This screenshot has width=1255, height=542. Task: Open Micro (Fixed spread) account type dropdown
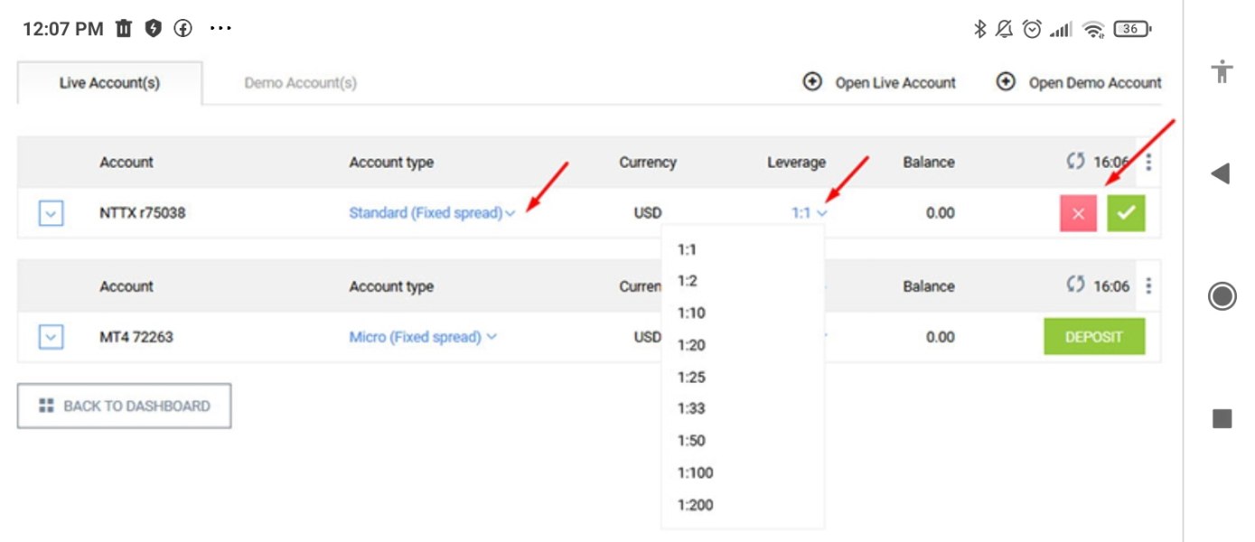pos(423,337)
